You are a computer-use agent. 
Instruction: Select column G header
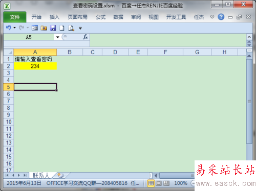pos(197,52)
